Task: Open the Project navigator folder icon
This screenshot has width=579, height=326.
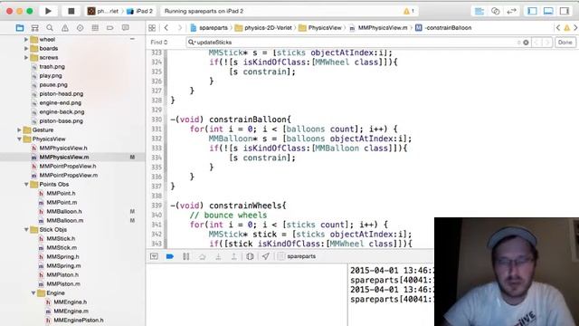Action: pos(20,28)
